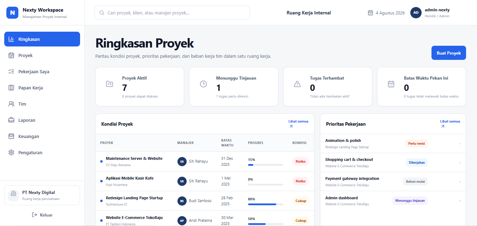Click the Admin dashboard task

(342, 198)
